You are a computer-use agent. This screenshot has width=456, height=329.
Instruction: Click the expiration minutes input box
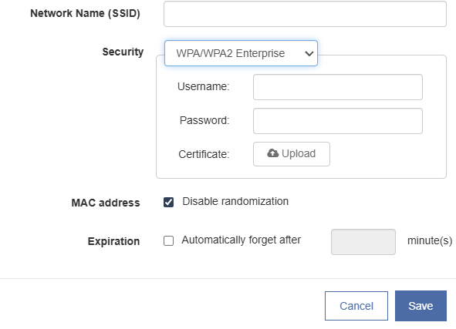click(363, 242)
